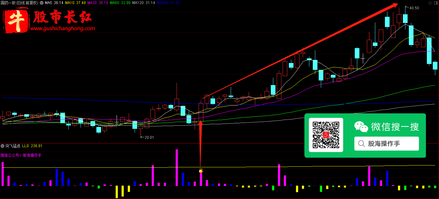Click the 突飞猛进 indicator name
The width and height of the screenshot is (439, 199).
[13, 146]
